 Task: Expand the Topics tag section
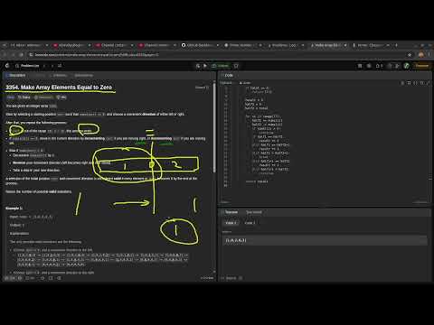24,97
